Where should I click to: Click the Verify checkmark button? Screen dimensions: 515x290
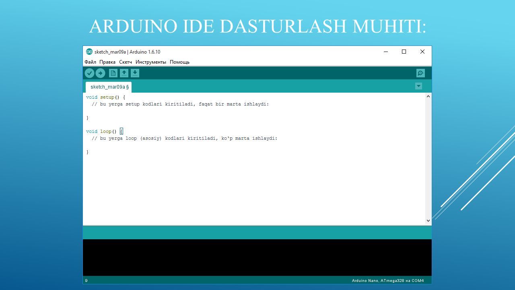coord(89,73)
